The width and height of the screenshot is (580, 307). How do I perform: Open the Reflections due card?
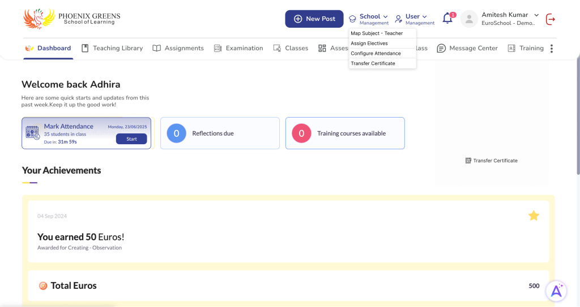tap(220, 133)
